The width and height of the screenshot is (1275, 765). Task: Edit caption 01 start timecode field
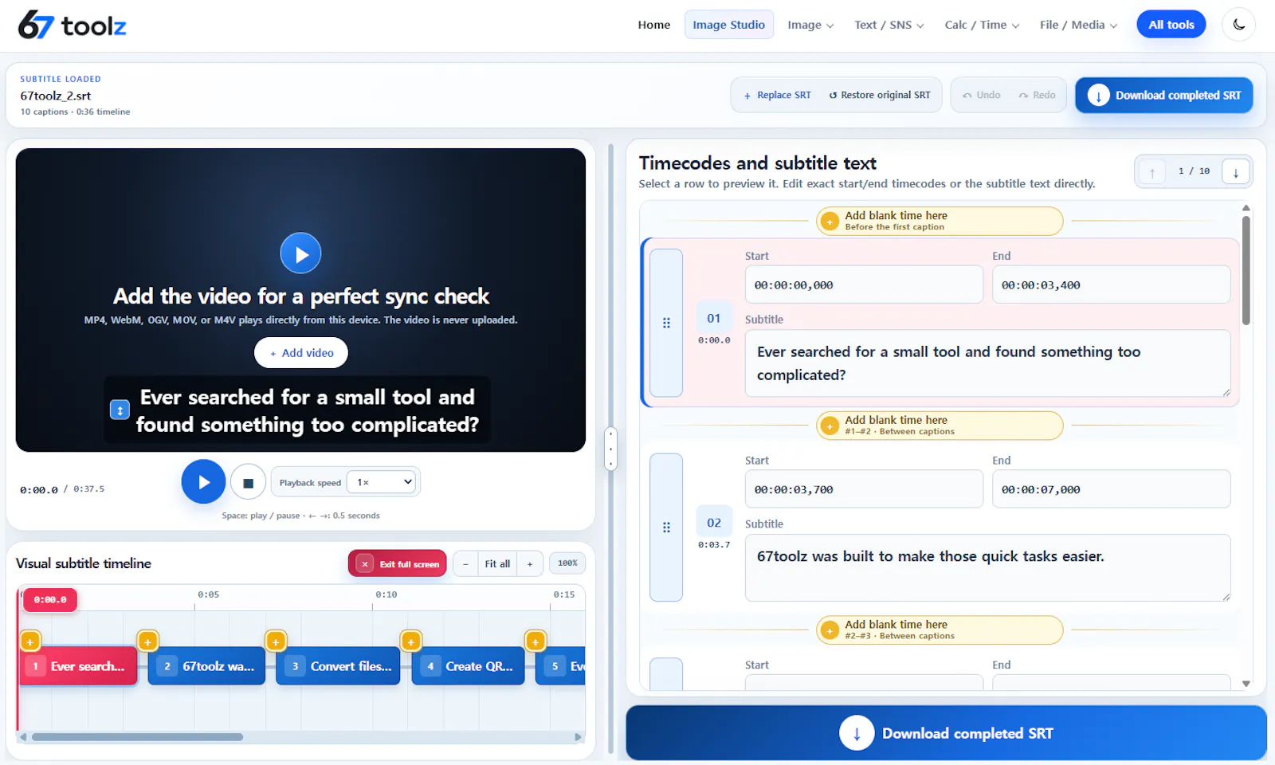tap(864, 284)
